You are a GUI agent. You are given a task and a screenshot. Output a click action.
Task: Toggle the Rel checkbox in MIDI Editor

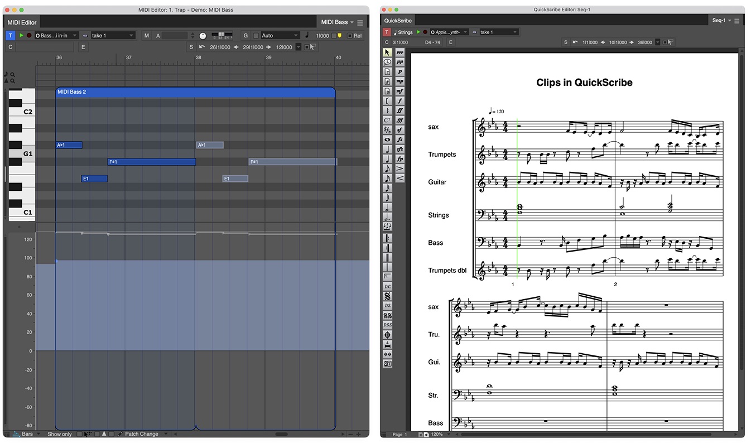coord(350,36)
